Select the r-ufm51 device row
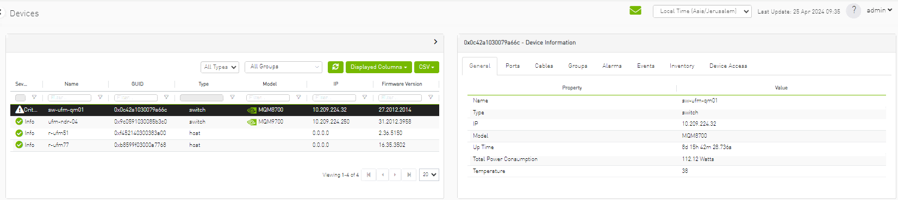 pyautogui.click(x=224, y=133)
